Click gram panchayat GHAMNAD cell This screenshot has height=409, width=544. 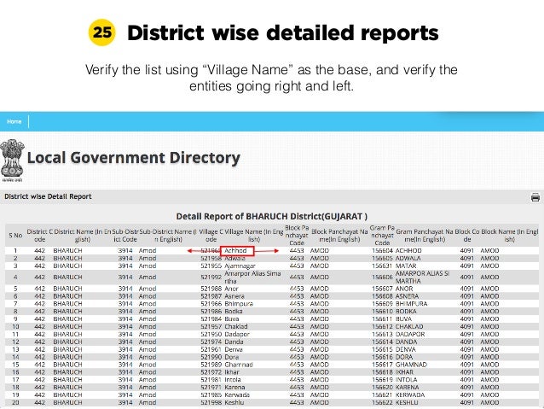pos(411,365)
